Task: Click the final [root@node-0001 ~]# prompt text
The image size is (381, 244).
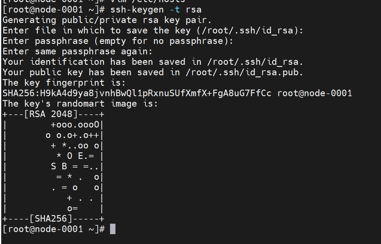Action: (x=54, y=229)
